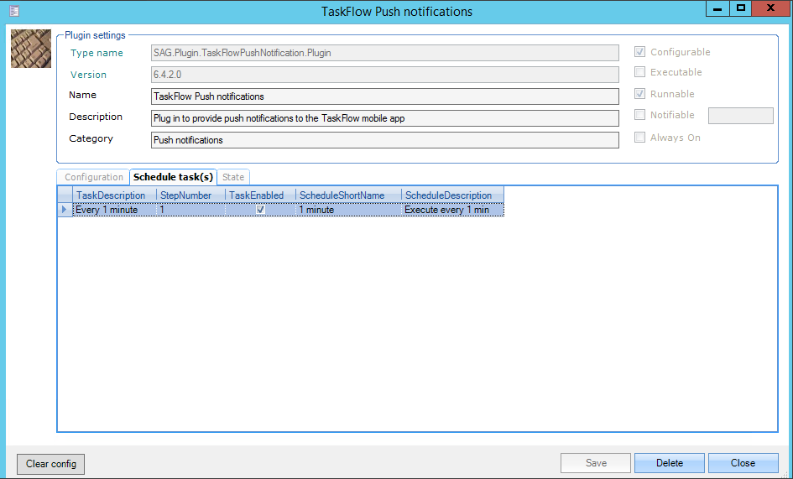Toggle the Runnable checkbox
This screenshot has width=793, height=479.
639,94
